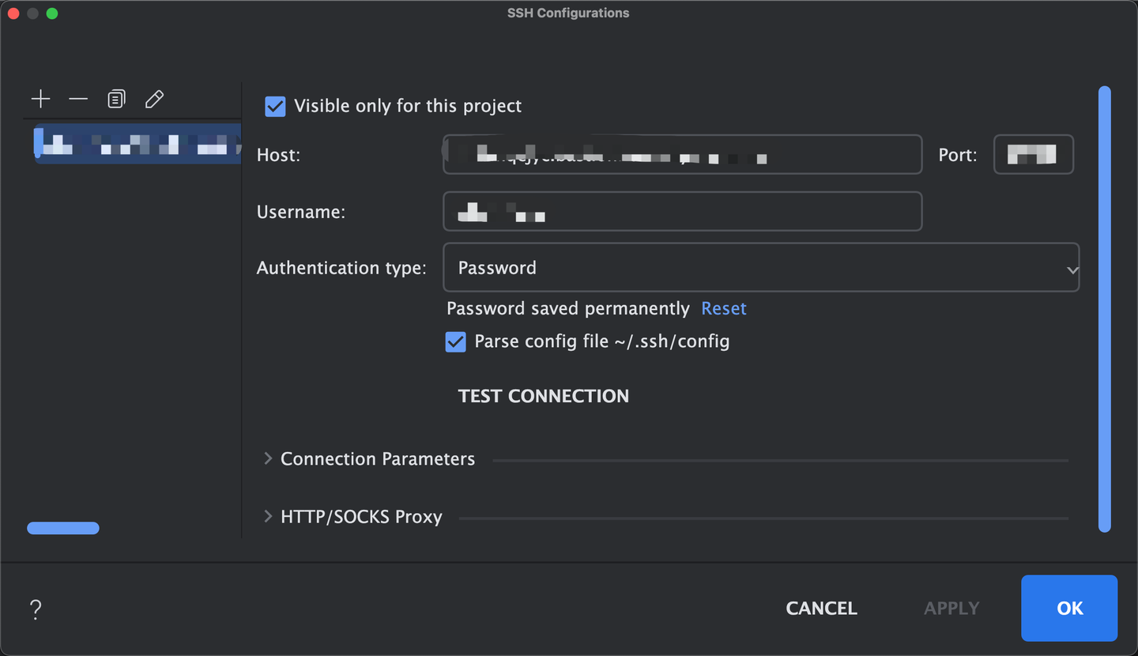Click the CANCEL button
This screenshot has height=656, width=1138.
tap(821, 608)
